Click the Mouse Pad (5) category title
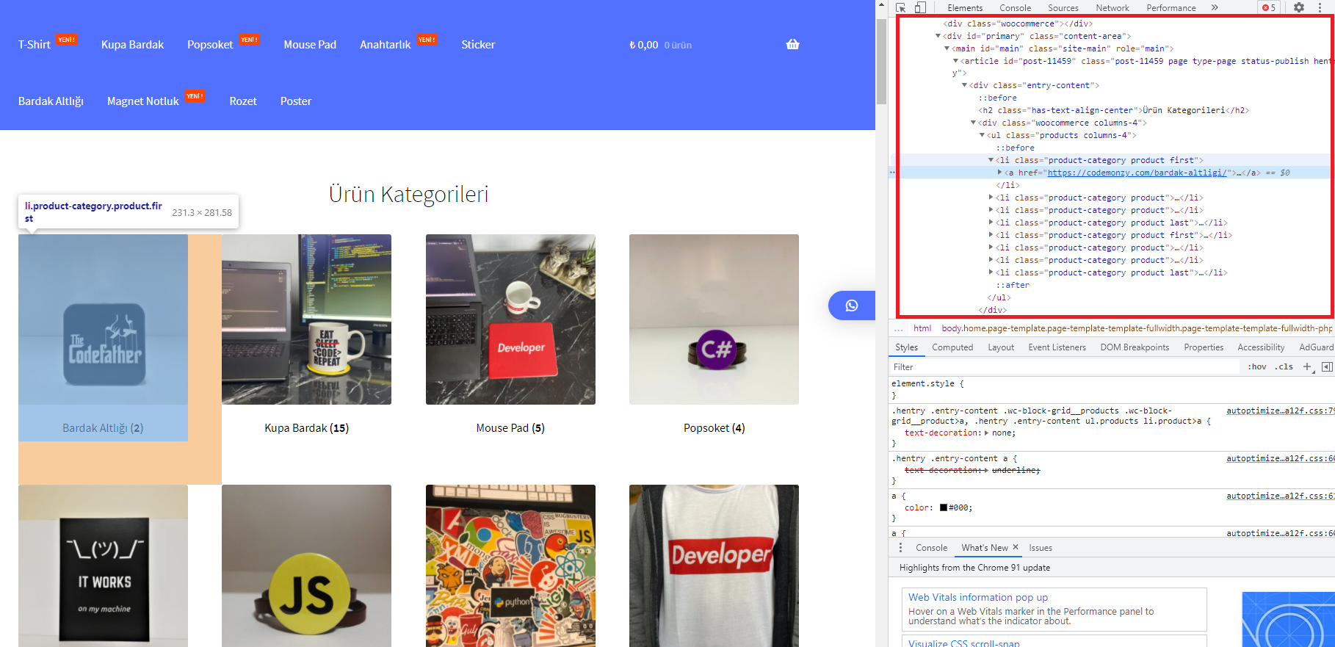This screenshot has width=1335, height=647. 510,428
